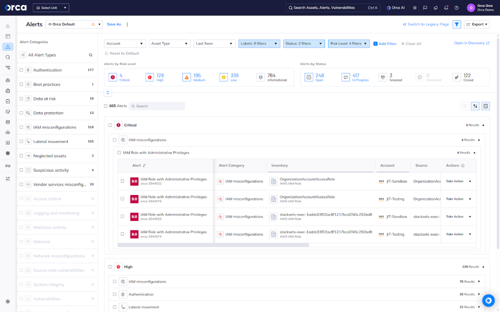Open Take Action for orca-2944576
The image size is (500, 312).
pos(458,199)
